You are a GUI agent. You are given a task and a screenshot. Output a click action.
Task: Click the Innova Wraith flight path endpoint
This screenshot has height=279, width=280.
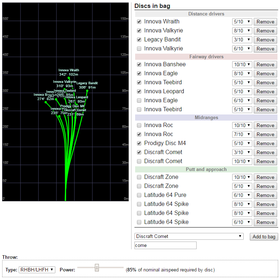coord(69,78)
